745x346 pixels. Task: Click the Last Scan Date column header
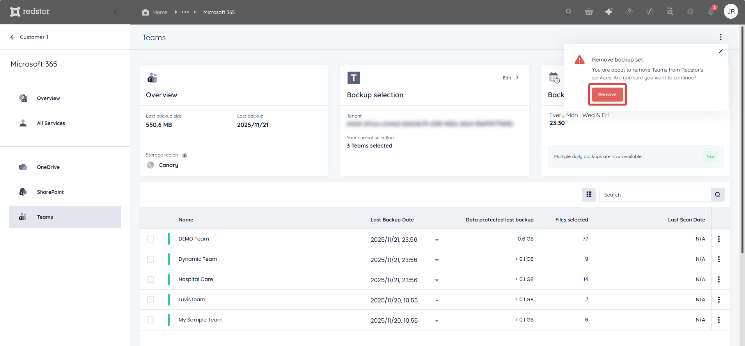pos(686,220)
